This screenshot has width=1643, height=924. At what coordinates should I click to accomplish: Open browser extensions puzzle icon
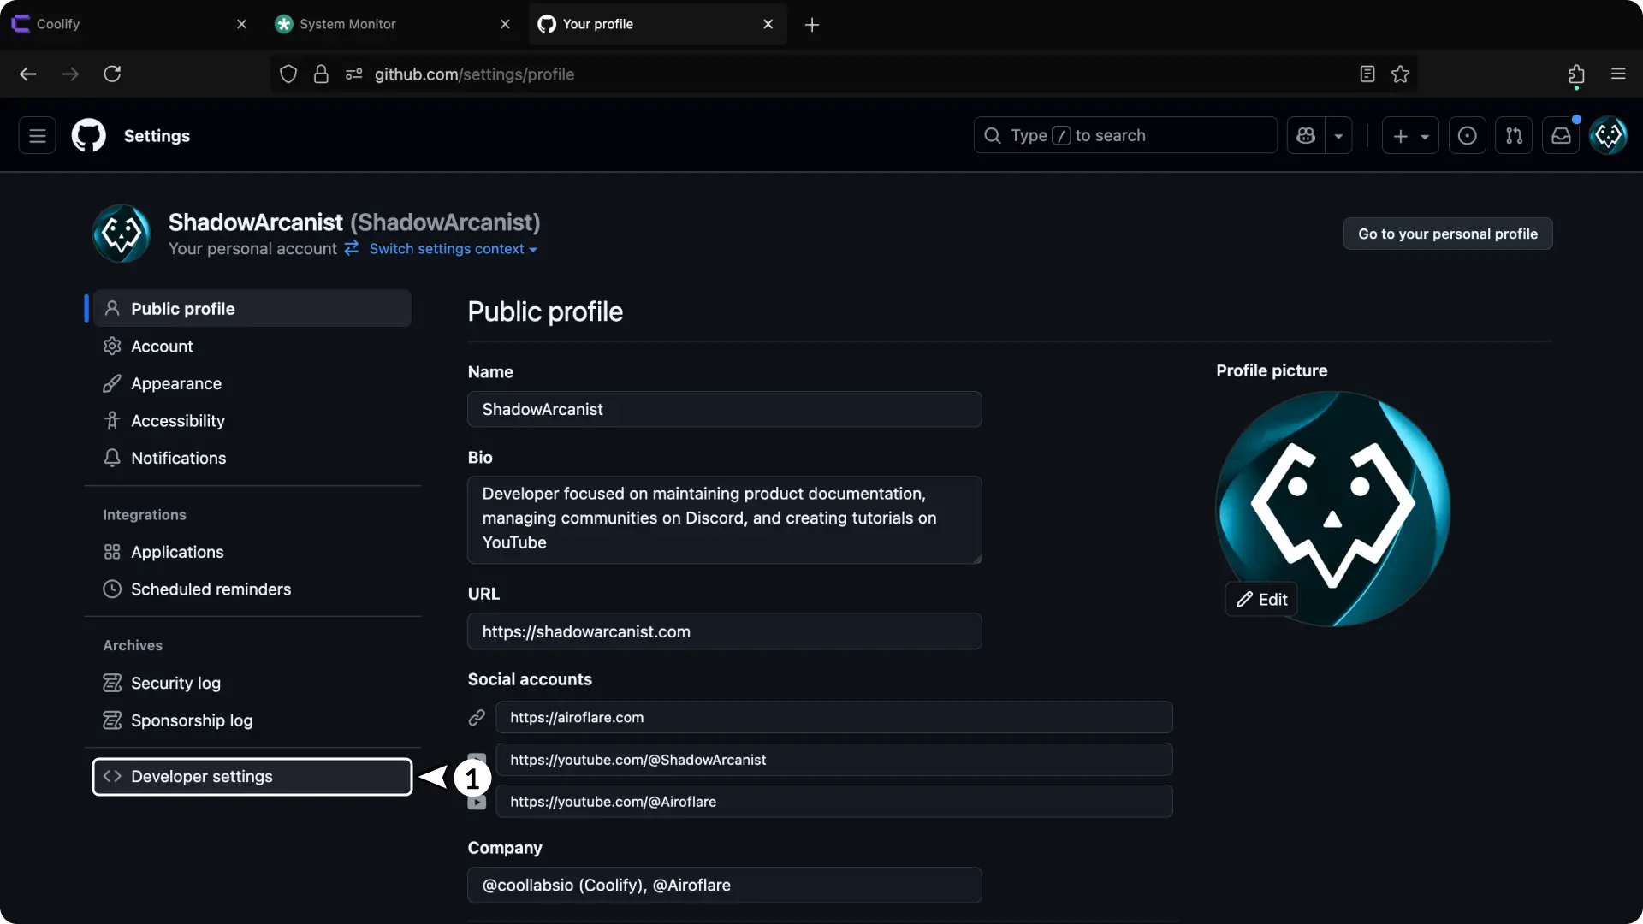click(1576, 74)
